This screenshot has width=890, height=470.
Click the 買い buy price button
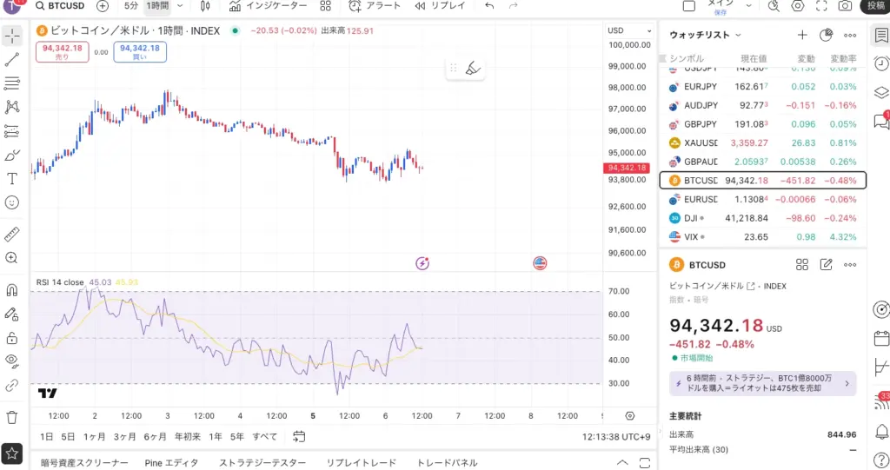click(x=140, y=51)
